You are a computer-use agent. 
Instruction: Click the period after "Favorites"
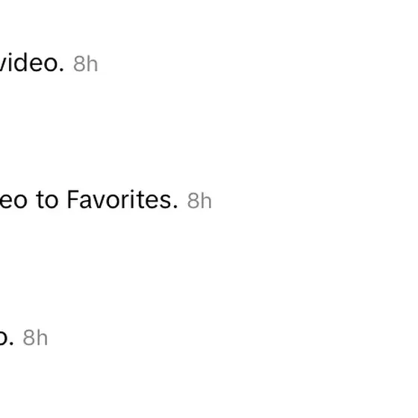[175, 207]
